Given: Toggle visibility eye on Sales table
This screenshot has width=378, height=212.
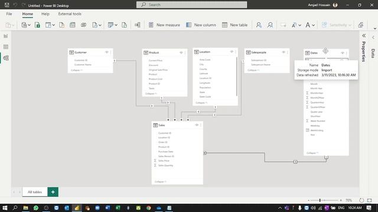Looking at the screenshot, I should [x=197, y=125].
